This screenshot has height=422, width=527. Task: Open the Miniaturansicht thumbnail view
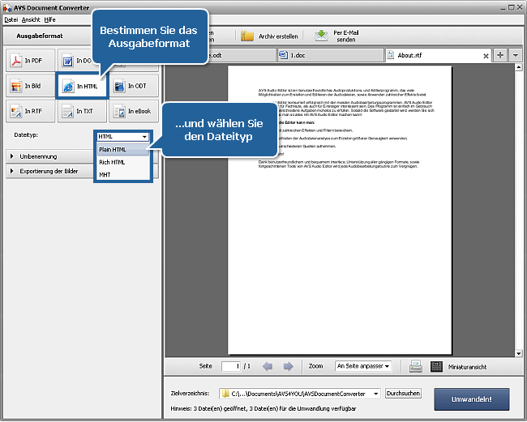[458, 366]
